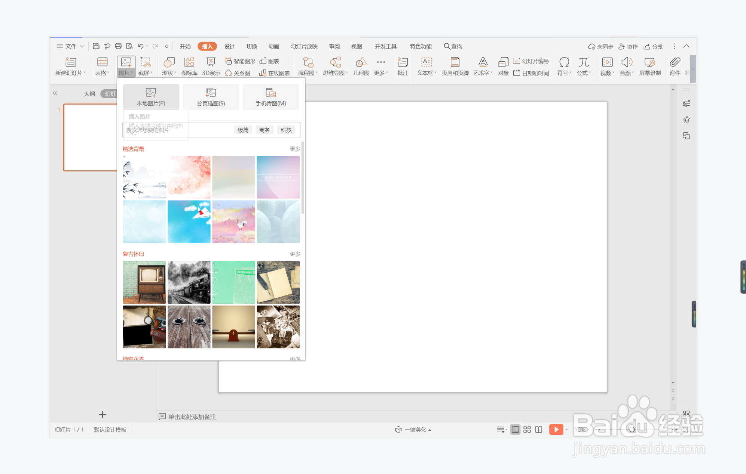Click the picture panel vertical scrollbar
The image size is (746, 474).
pyautogui.click(x=303, y=177)
